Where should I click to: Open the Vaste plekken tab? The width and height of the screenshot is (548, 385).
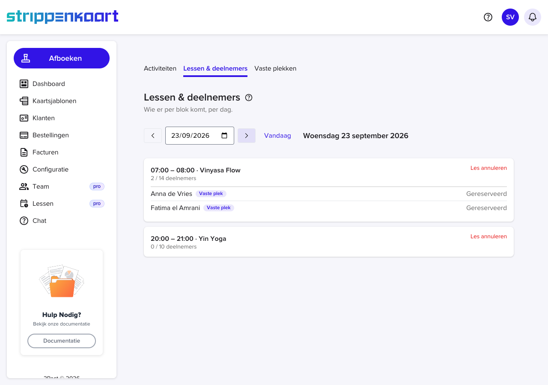275,68
